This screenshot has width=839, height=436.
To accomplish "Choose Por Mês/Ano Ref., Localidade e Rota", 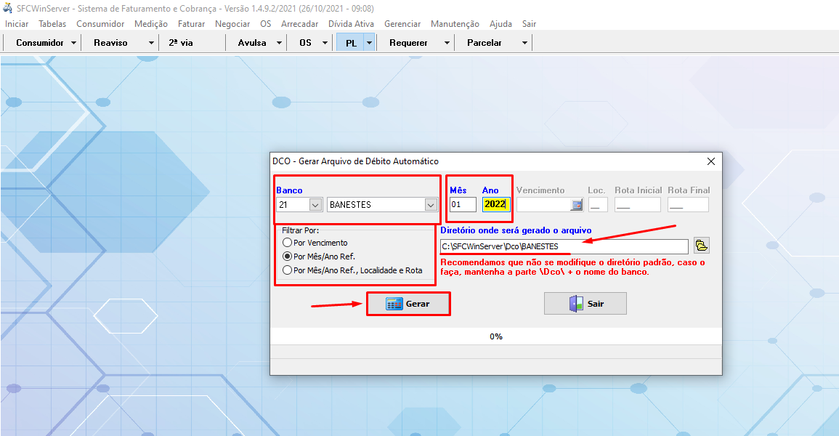I will point(288,270).
